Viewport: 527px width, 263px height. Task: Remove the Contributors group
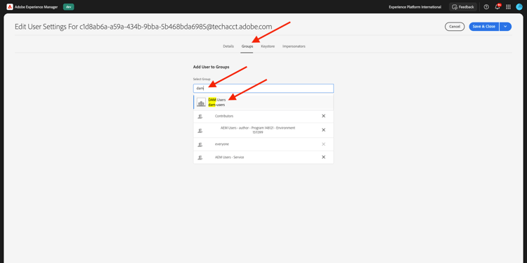(x=324, y=116)
